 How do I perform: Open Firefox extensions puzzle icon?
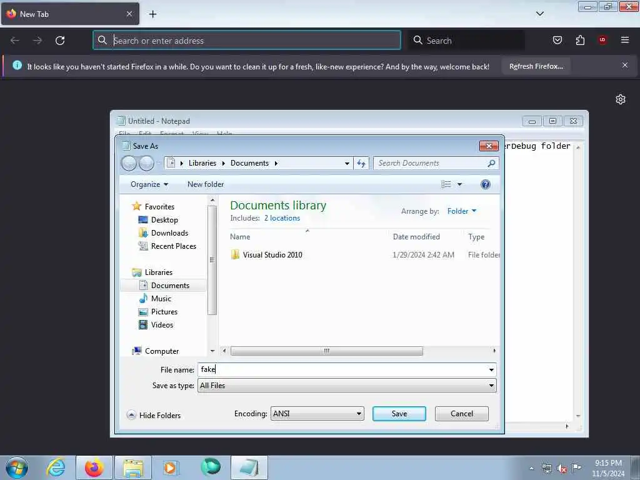coord(580,40)
